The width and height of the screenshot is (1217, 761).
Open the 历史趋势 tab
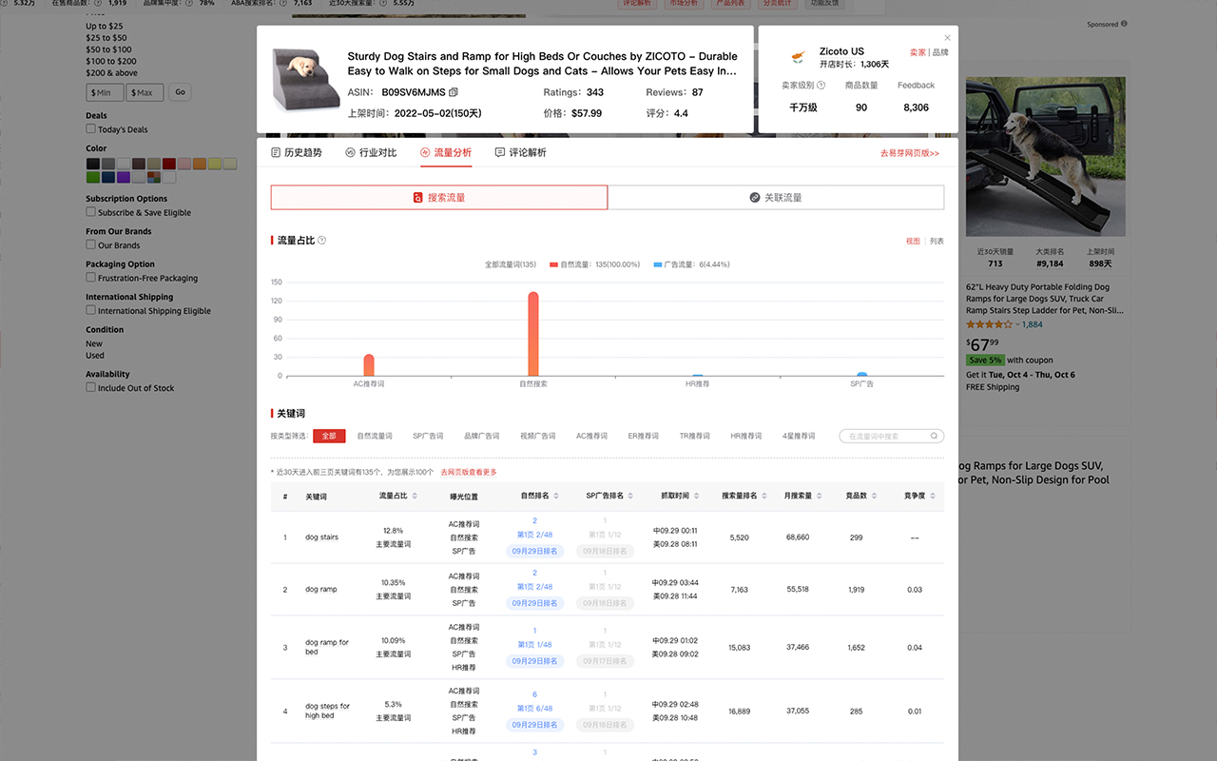pyautogui.click(x=296, y=152)
